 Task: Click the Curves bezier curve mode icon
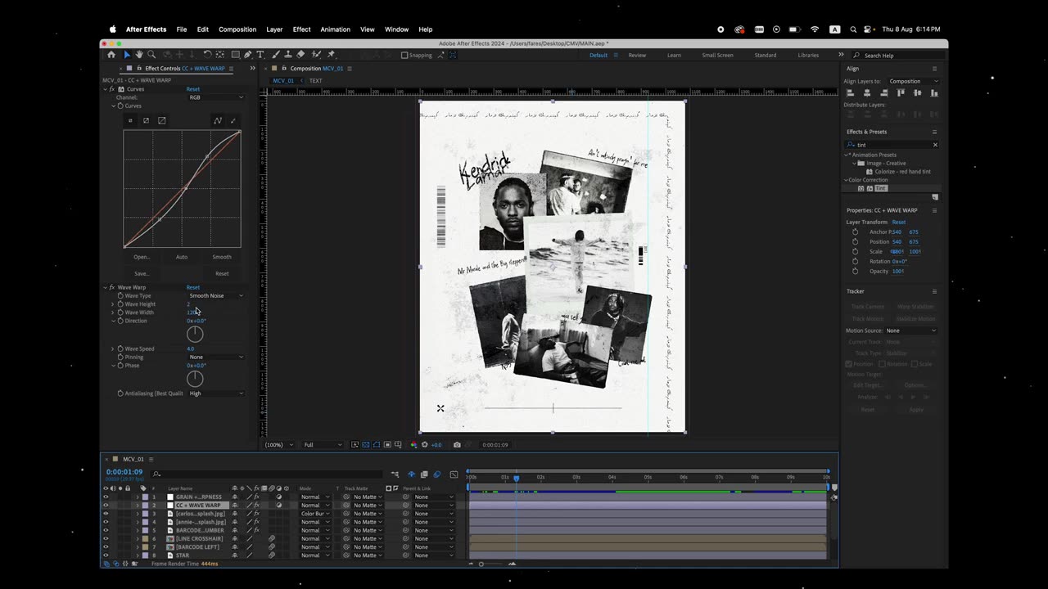click(218, 120)
